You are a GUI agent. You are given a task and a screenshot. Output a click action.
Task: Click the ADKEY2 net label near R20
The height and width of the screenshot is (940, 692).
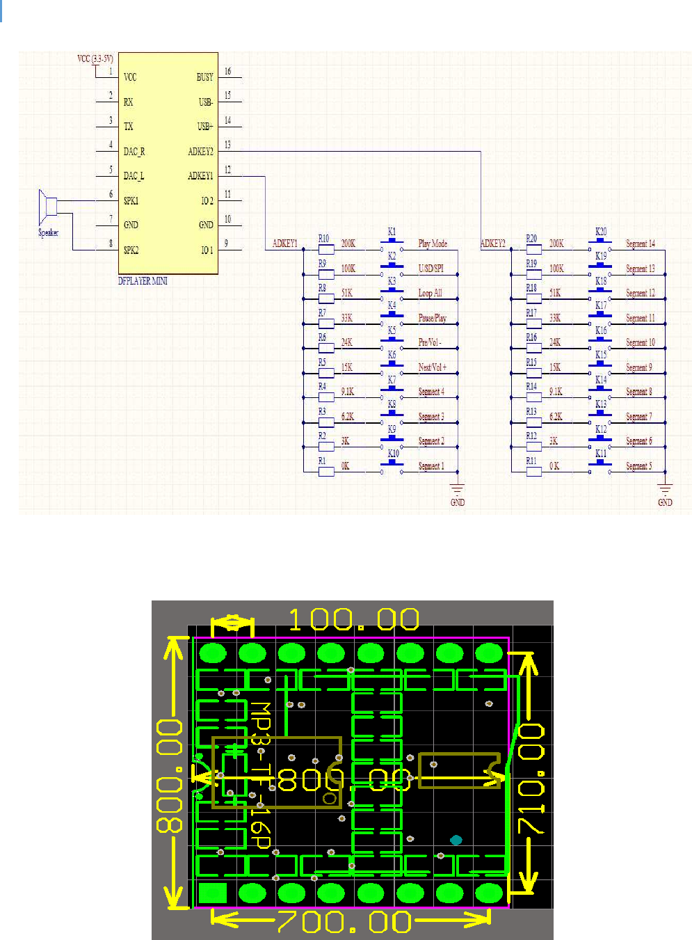pos(492,244)
